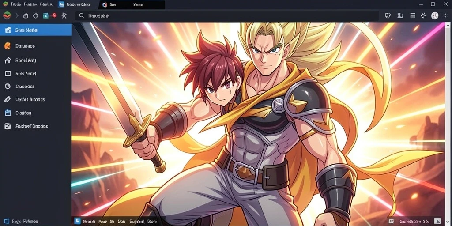Open the sidebar item with the picture frame icon
The height and width of the screenshot is (226, 452).
pos(36,74)
